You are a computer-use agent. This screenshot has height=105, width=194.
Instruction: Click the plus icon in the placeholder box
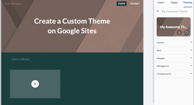point(35,84)
